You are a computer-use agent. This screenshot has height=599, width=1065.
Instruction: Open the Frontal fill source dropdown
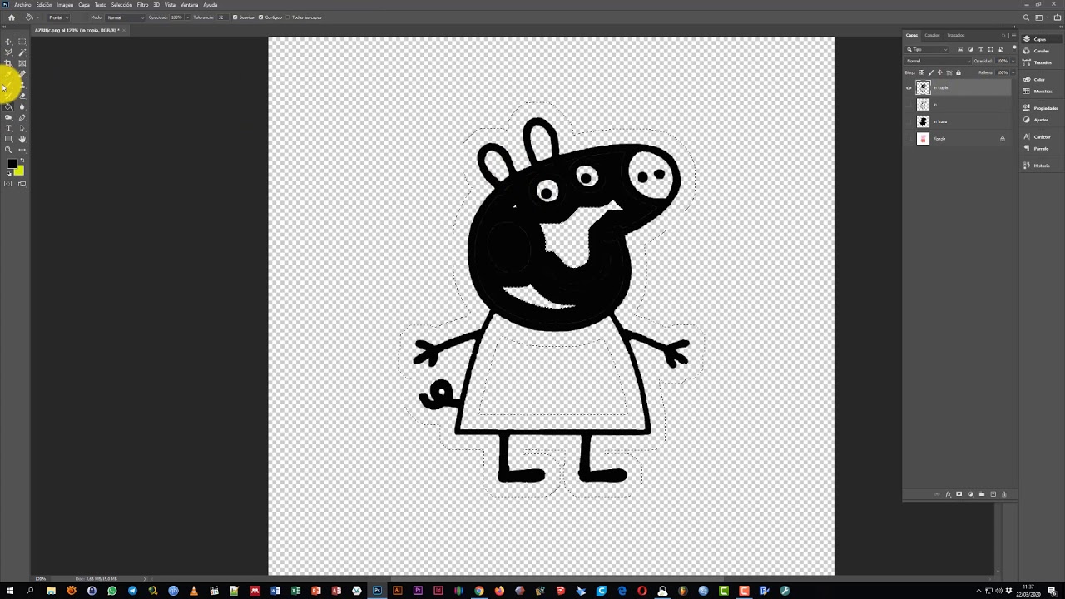(x=58, y=17)
